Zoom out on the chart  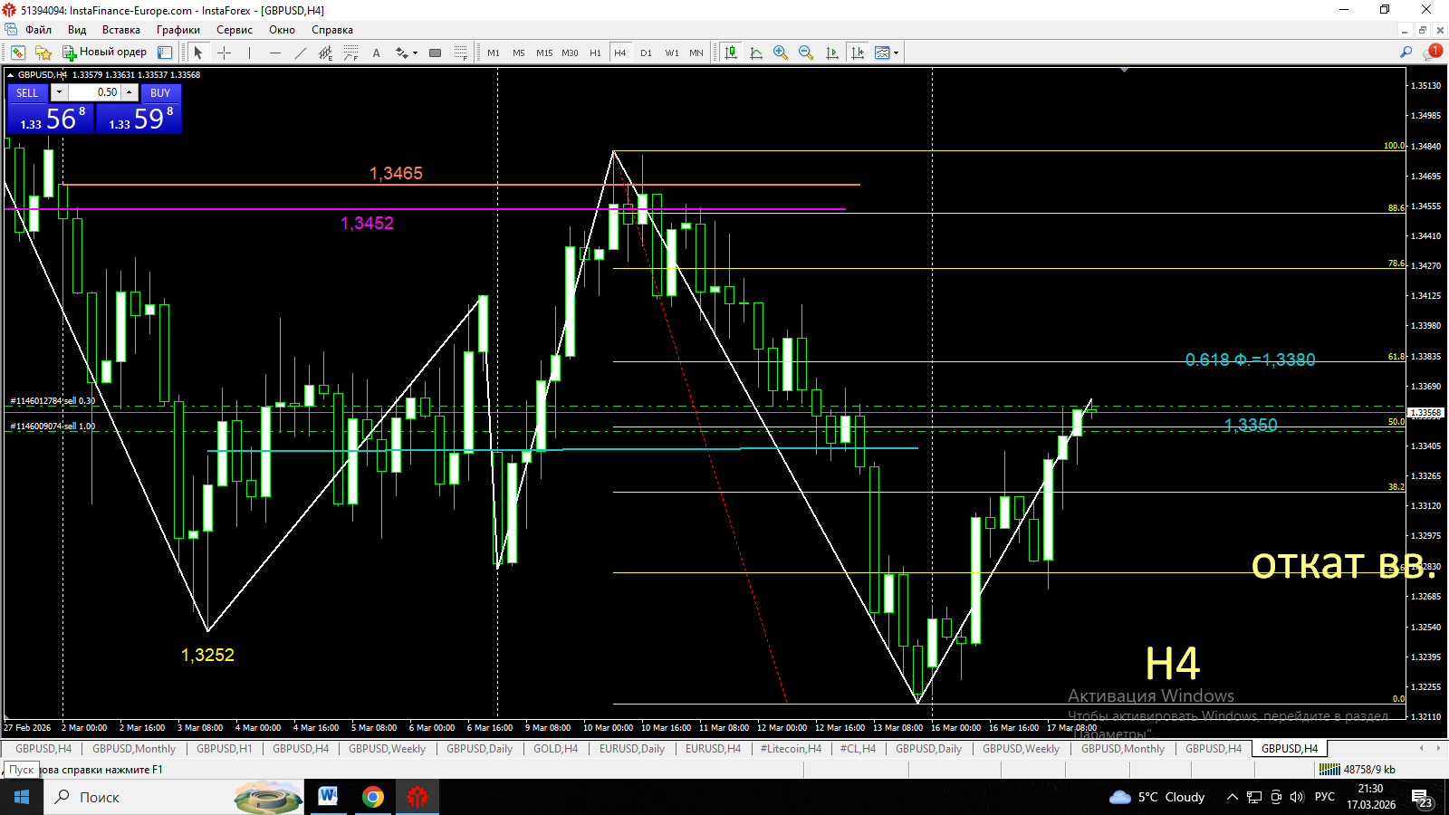pyautogui.click(x=806, y=53)
